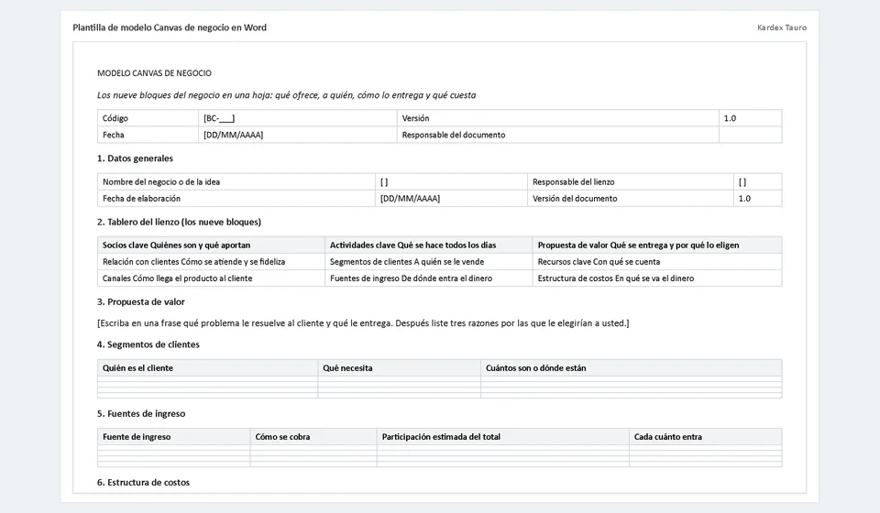The height and width of the screenshot is (513, 880).
Task: Click the 'Código' table cell
Action: 148,118
